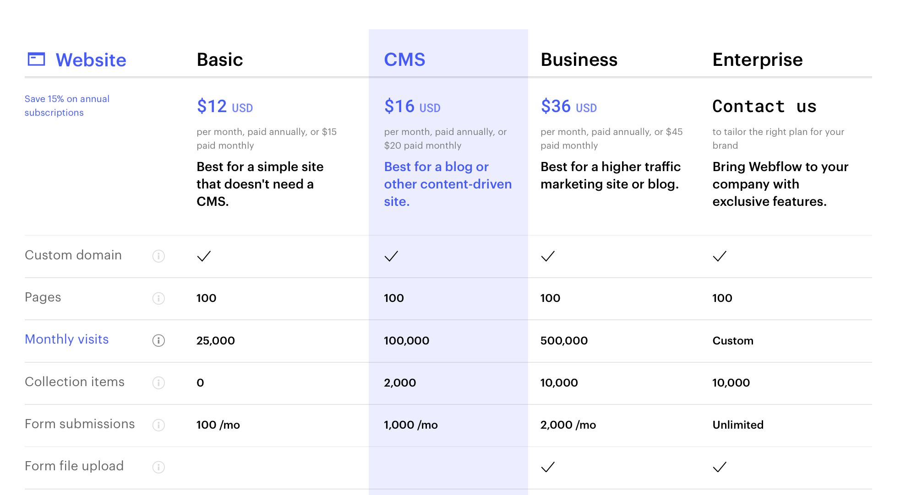Click the Basic plan Custom domain checkmark
The image size is (906, 495).
click(x=204, y=256)
